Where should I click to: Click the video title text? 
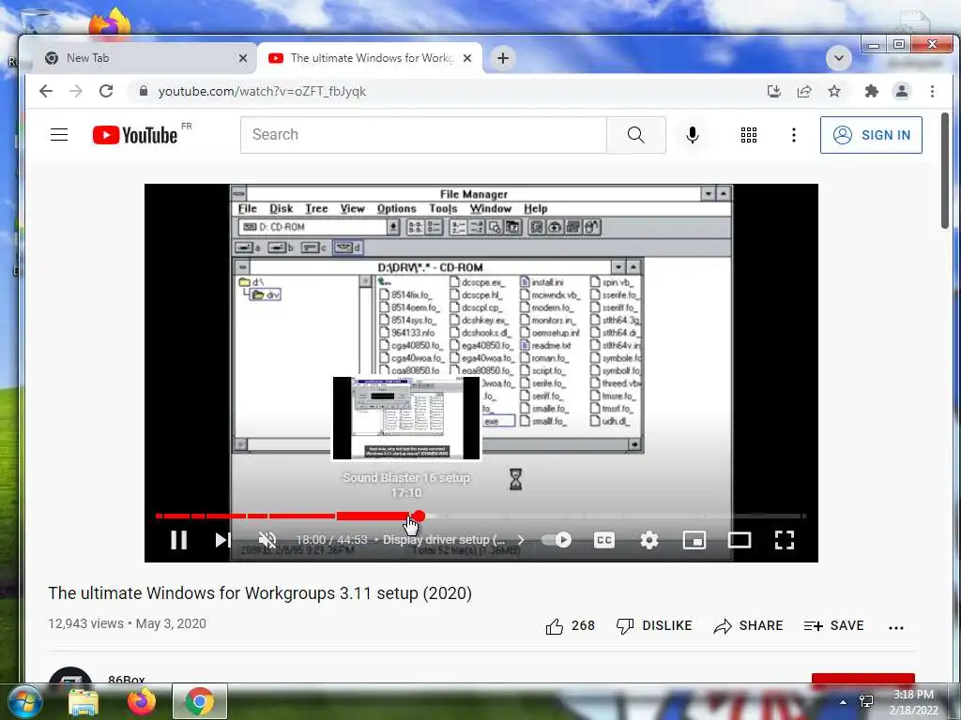[260, 593]
